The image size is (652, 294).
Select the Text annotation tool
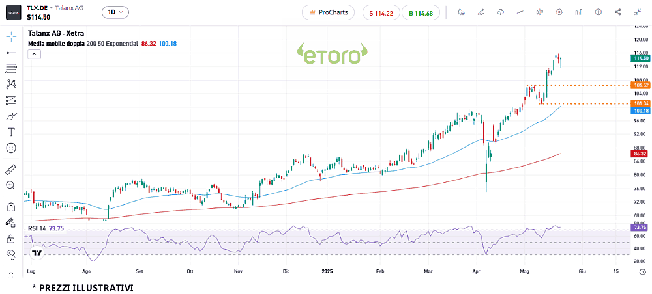(x=11, y=132)
